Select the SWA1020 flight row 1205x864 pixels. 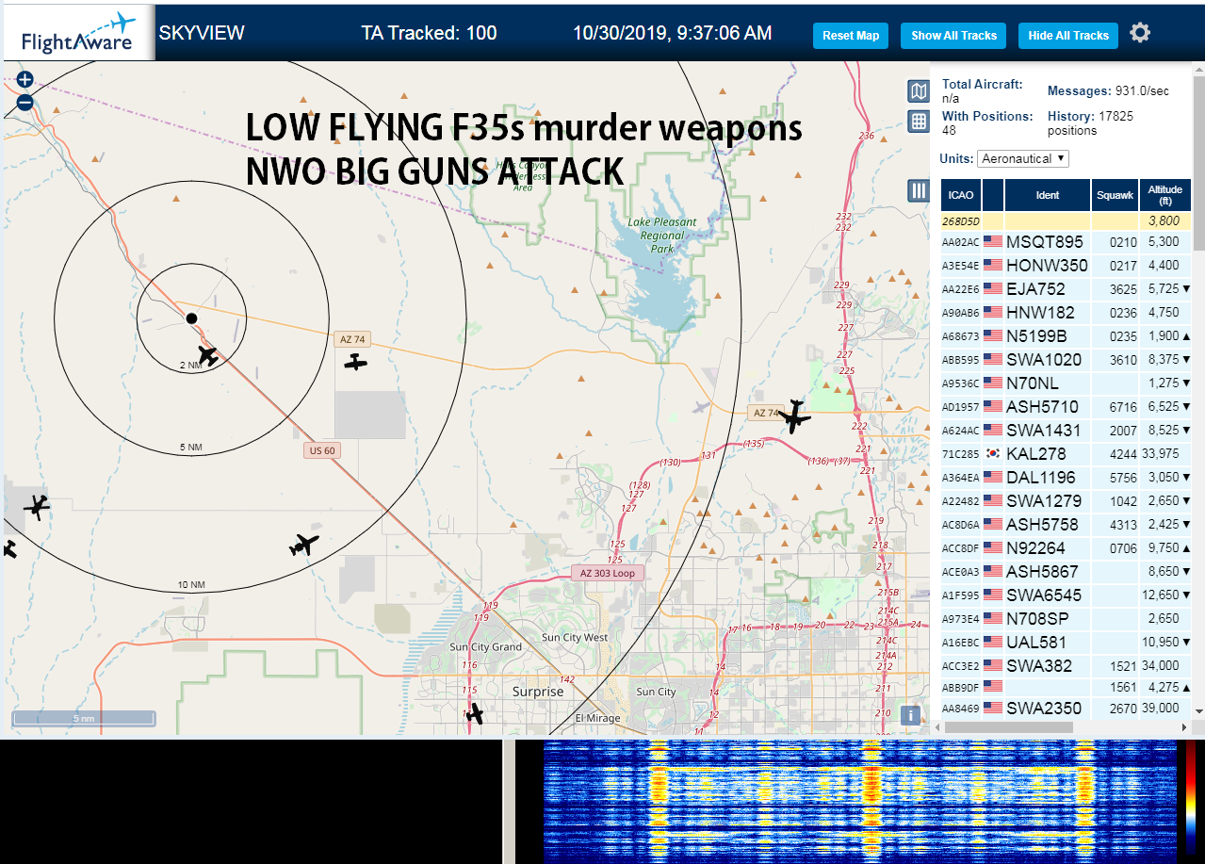[1067, 360]
